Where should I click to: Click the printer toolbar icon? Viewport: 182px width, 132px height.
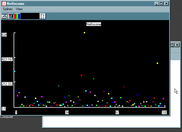tap(5, 16)
